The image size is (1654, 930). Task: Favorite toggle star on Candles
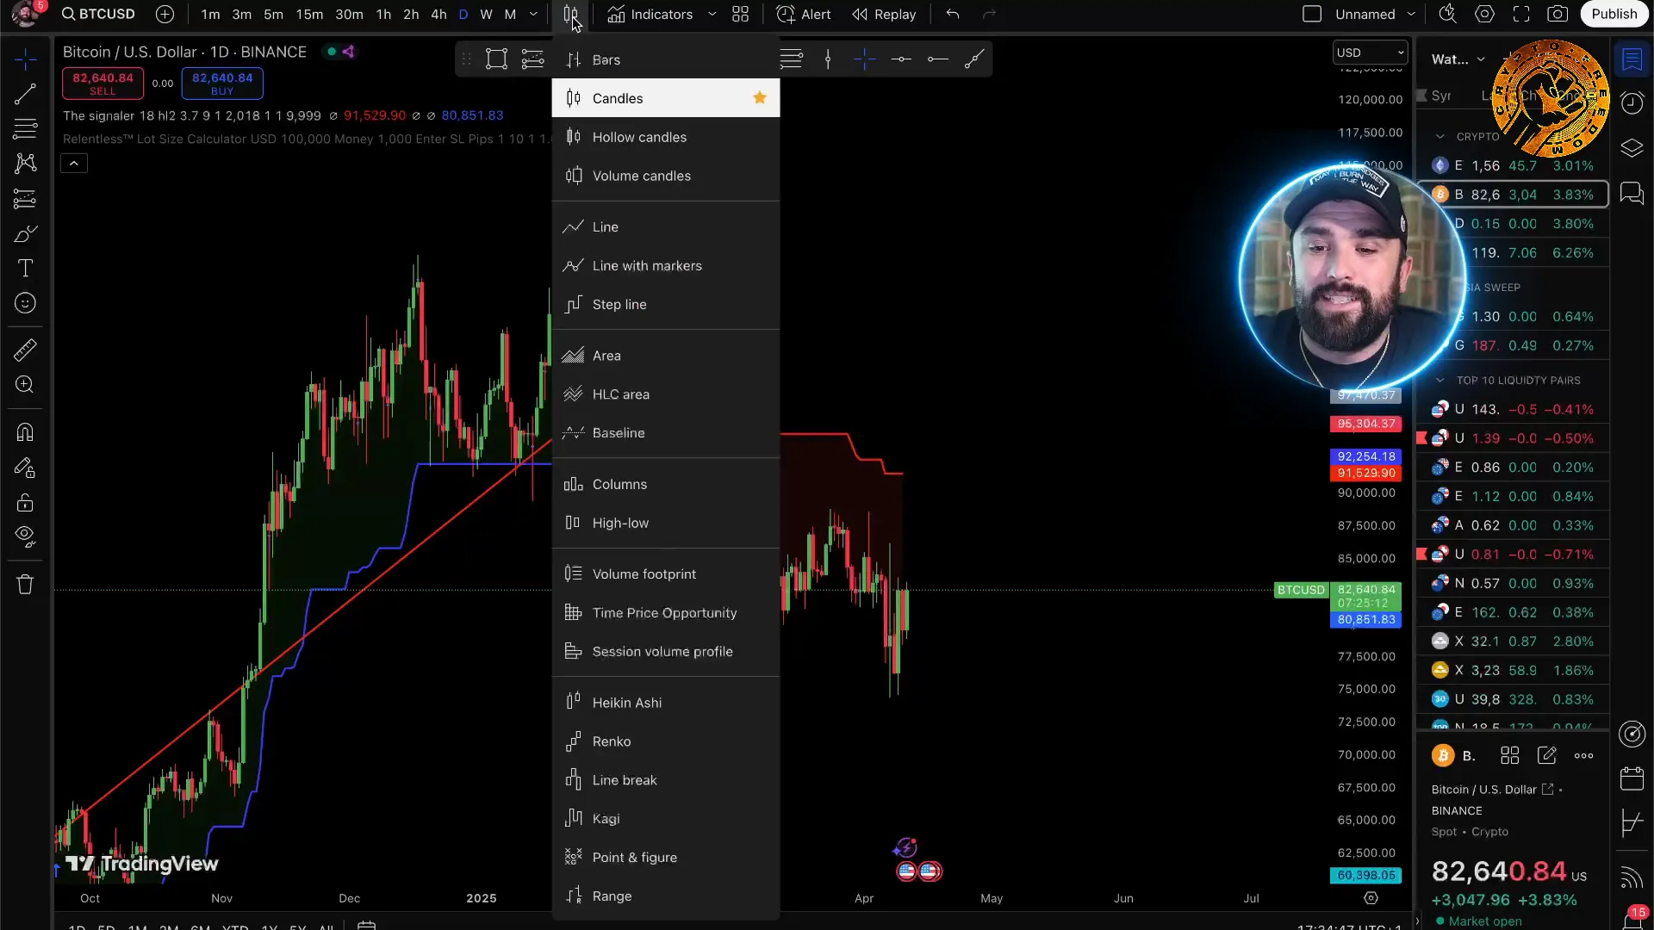point(760,97)
